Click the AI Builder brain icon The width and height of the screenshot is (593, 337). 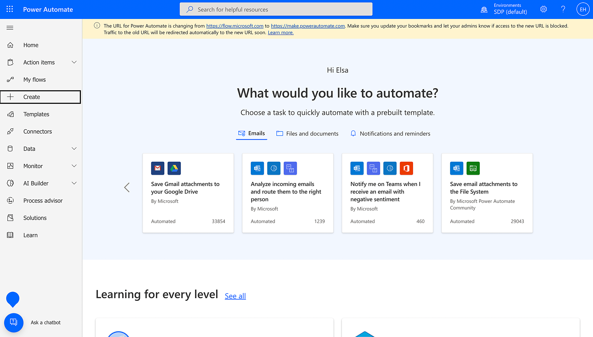click(10, 183)
